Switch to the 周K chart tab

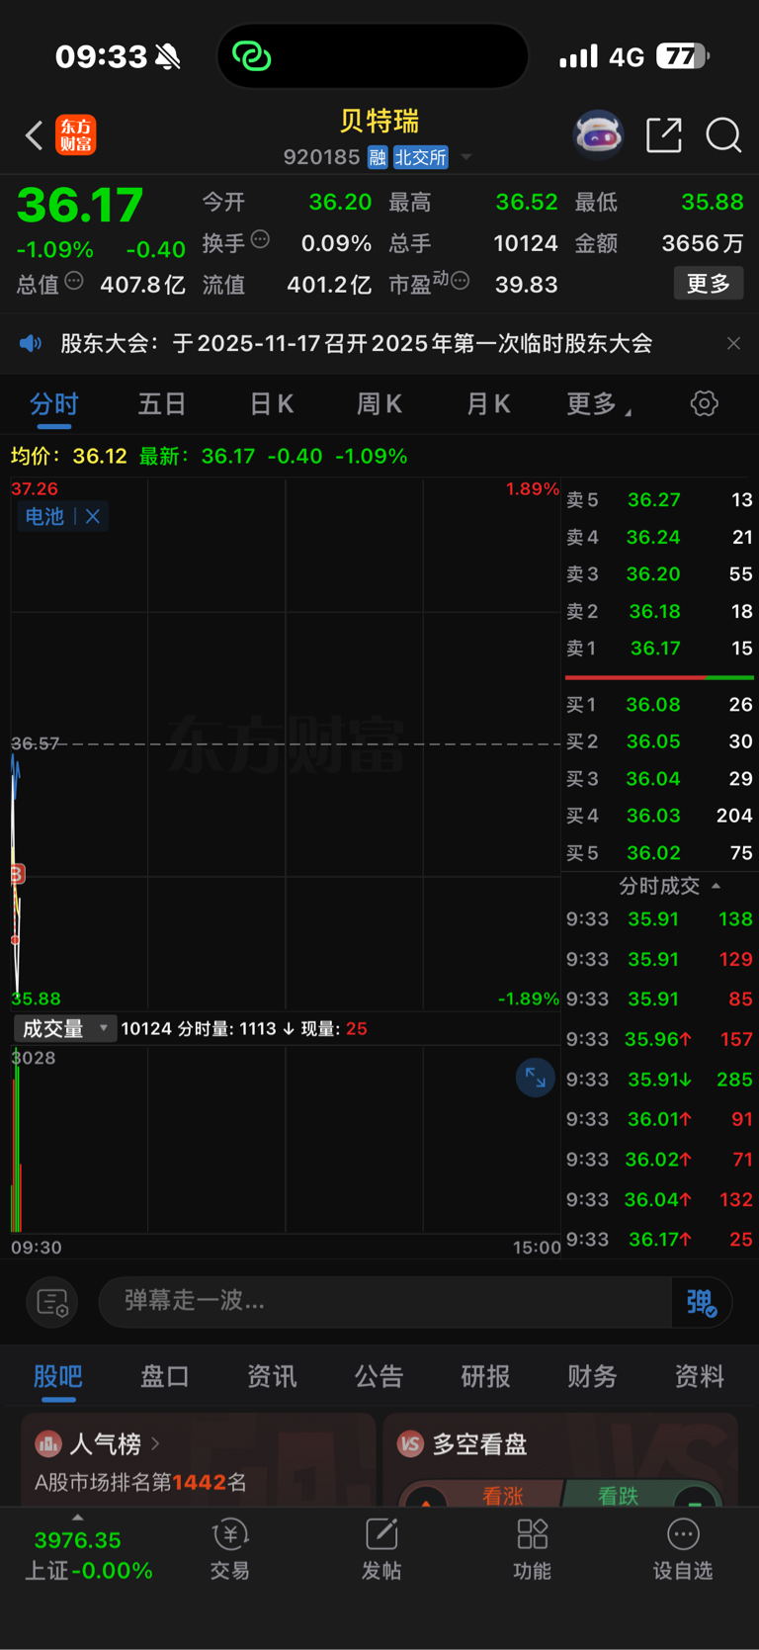pyautogui.click(x=379, y=404)
